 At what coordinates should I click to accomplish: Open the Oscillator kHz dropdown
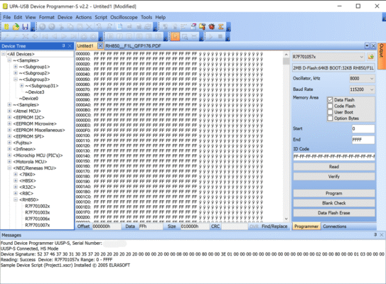pos(372,78)
